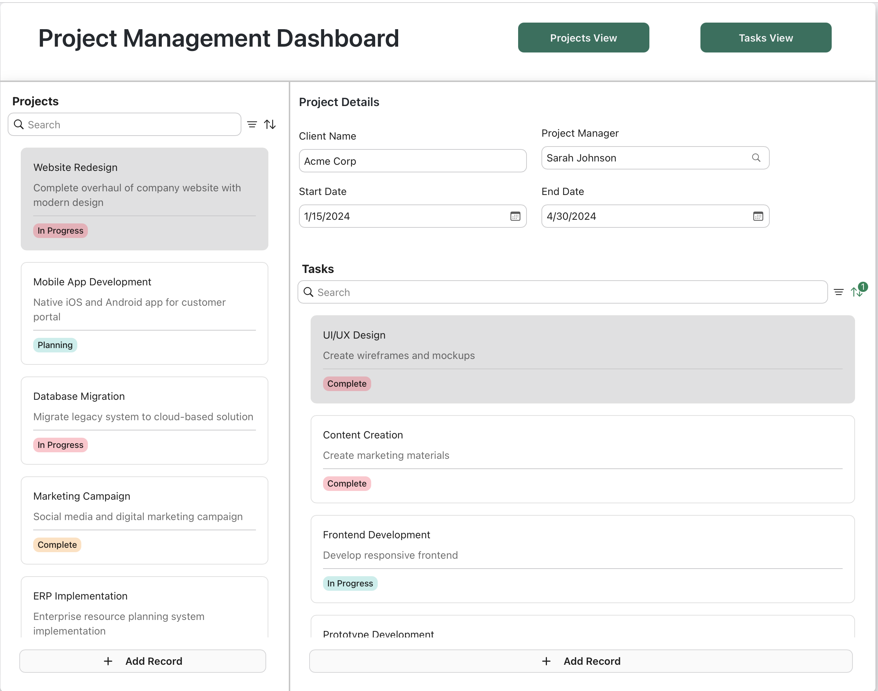Sort the Projects list

coord(270,124)
